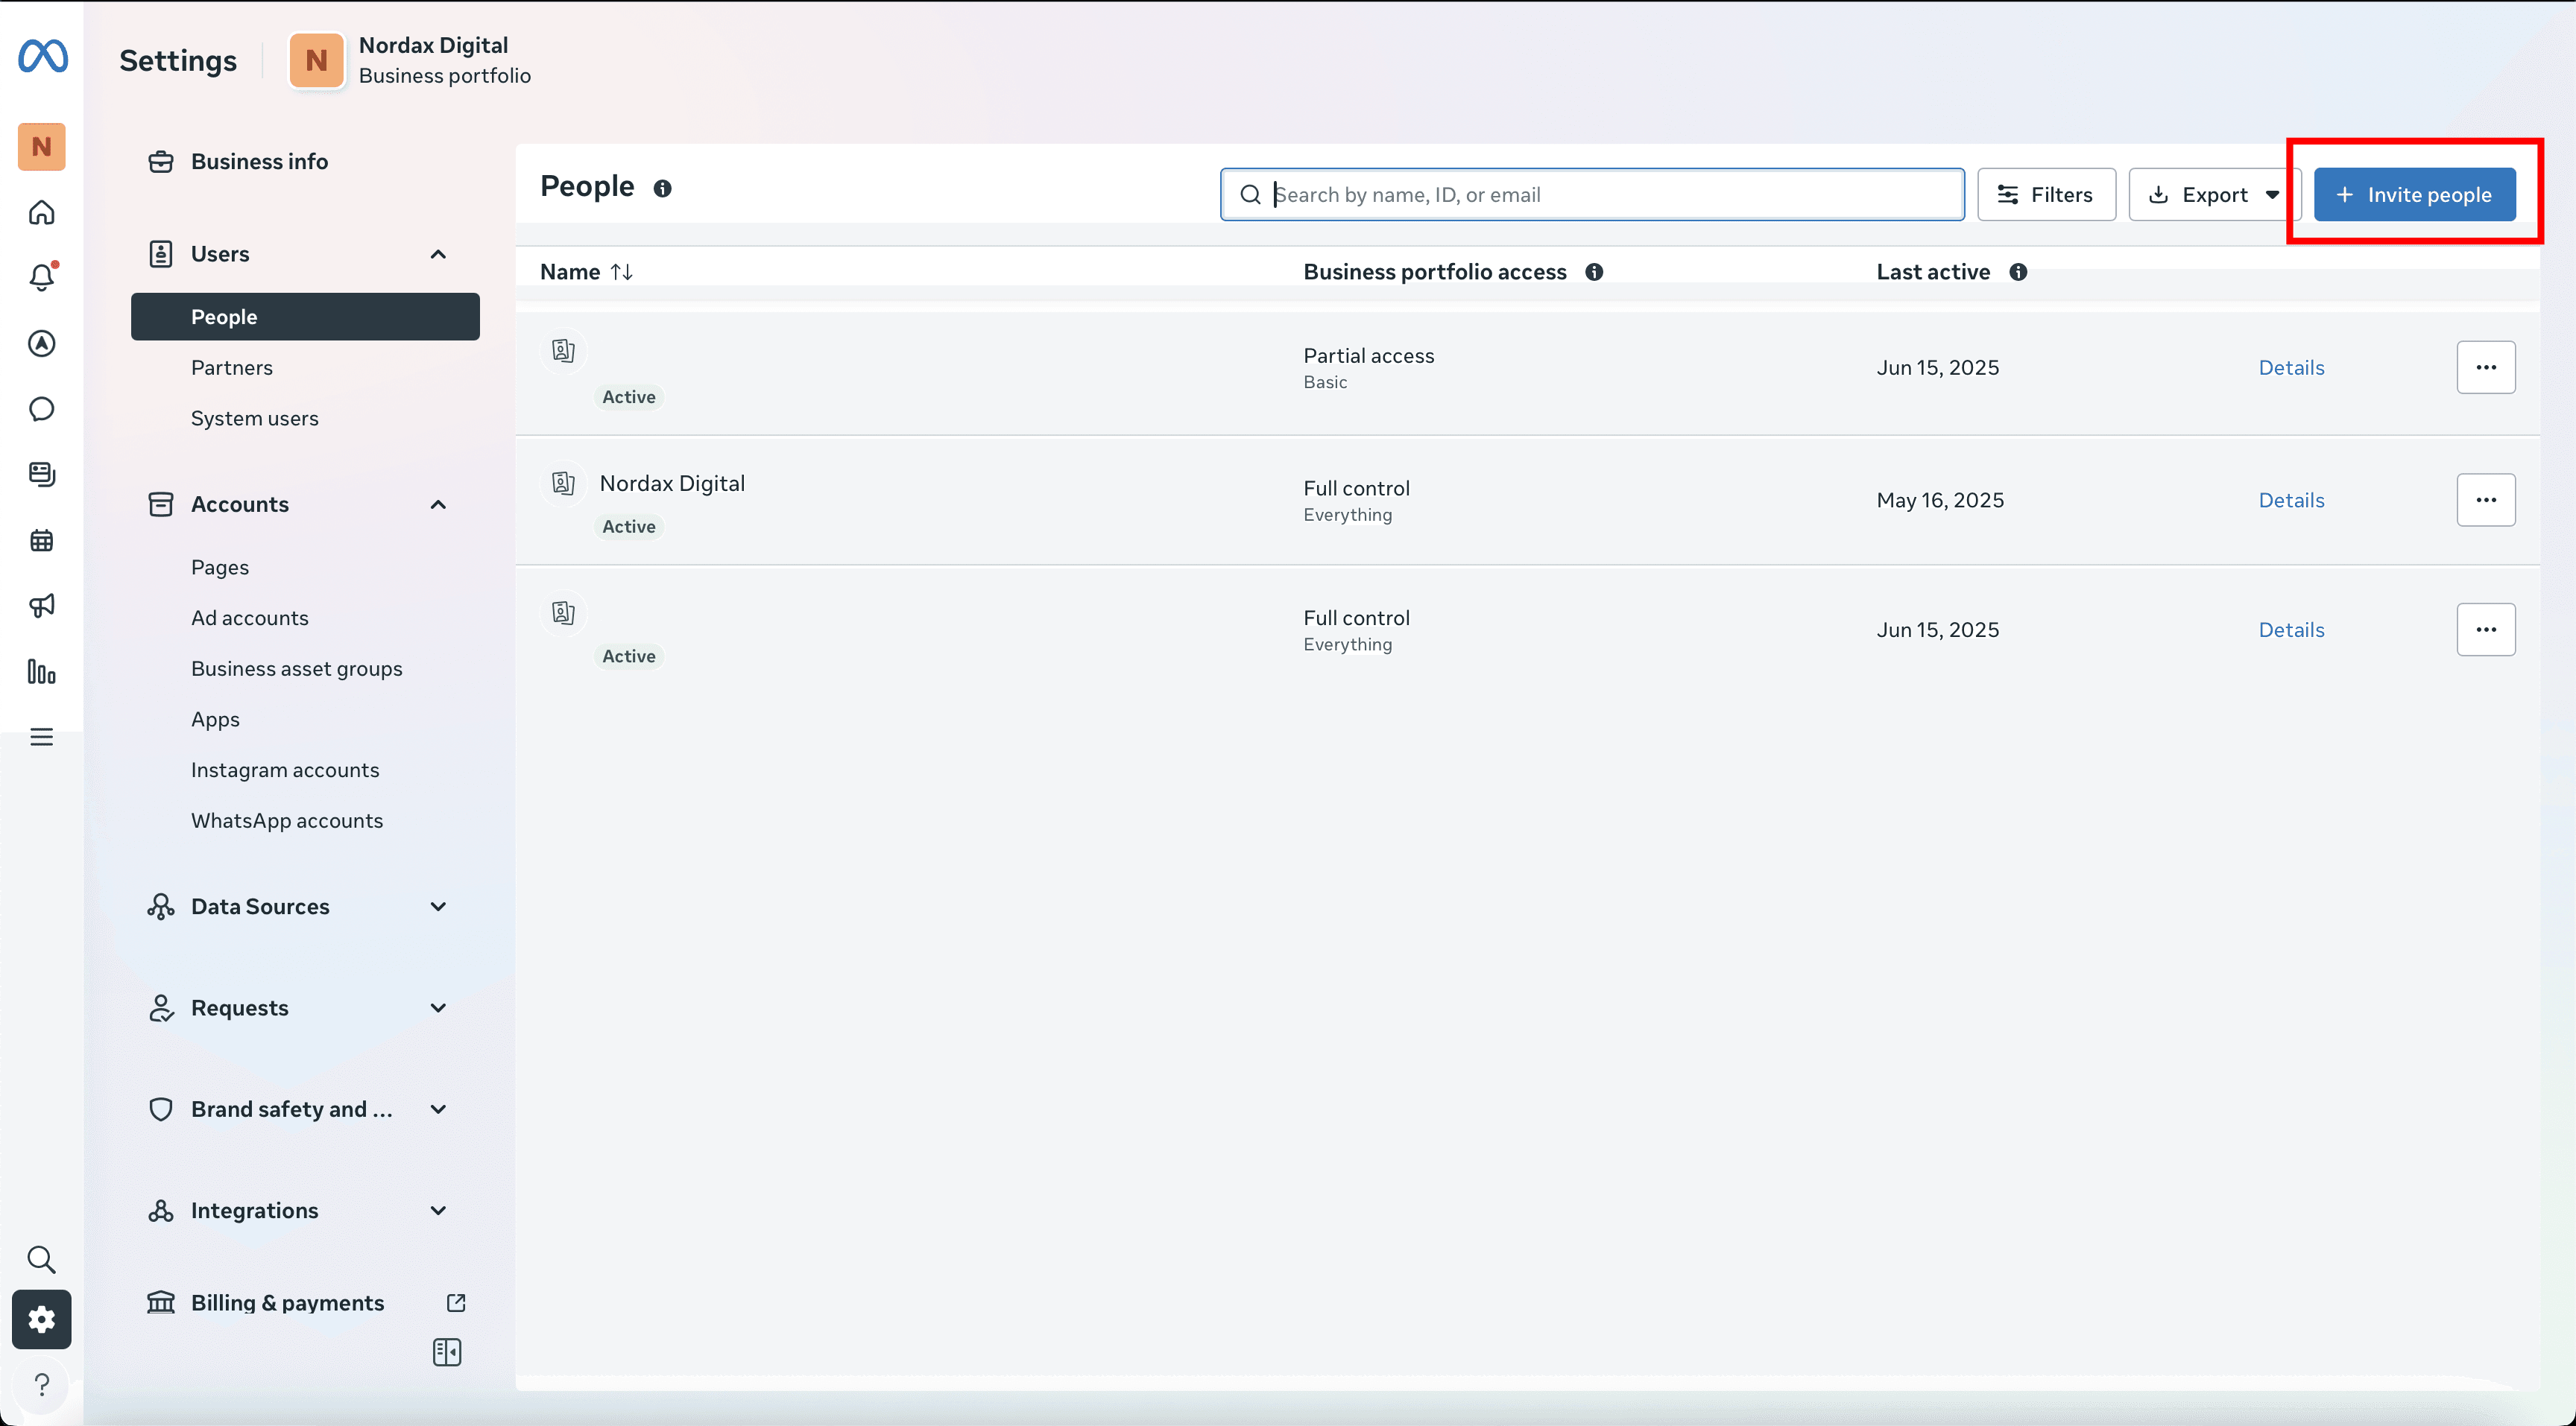Image resolution: width=2576 pixels, height=1426 pixels.
Task: Open the inbox chat icon
Action: pos(42,409)
